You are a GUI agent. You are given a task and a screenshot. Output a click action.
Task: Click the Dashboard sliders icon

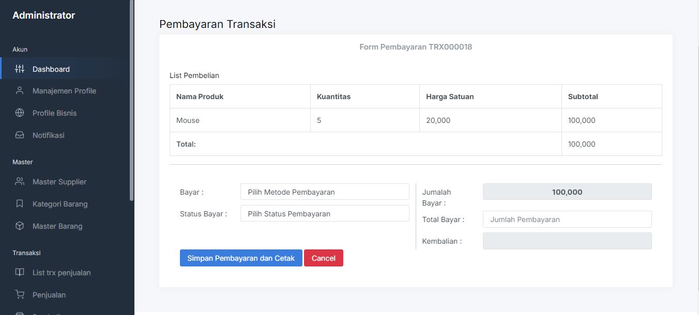point(20,69)
